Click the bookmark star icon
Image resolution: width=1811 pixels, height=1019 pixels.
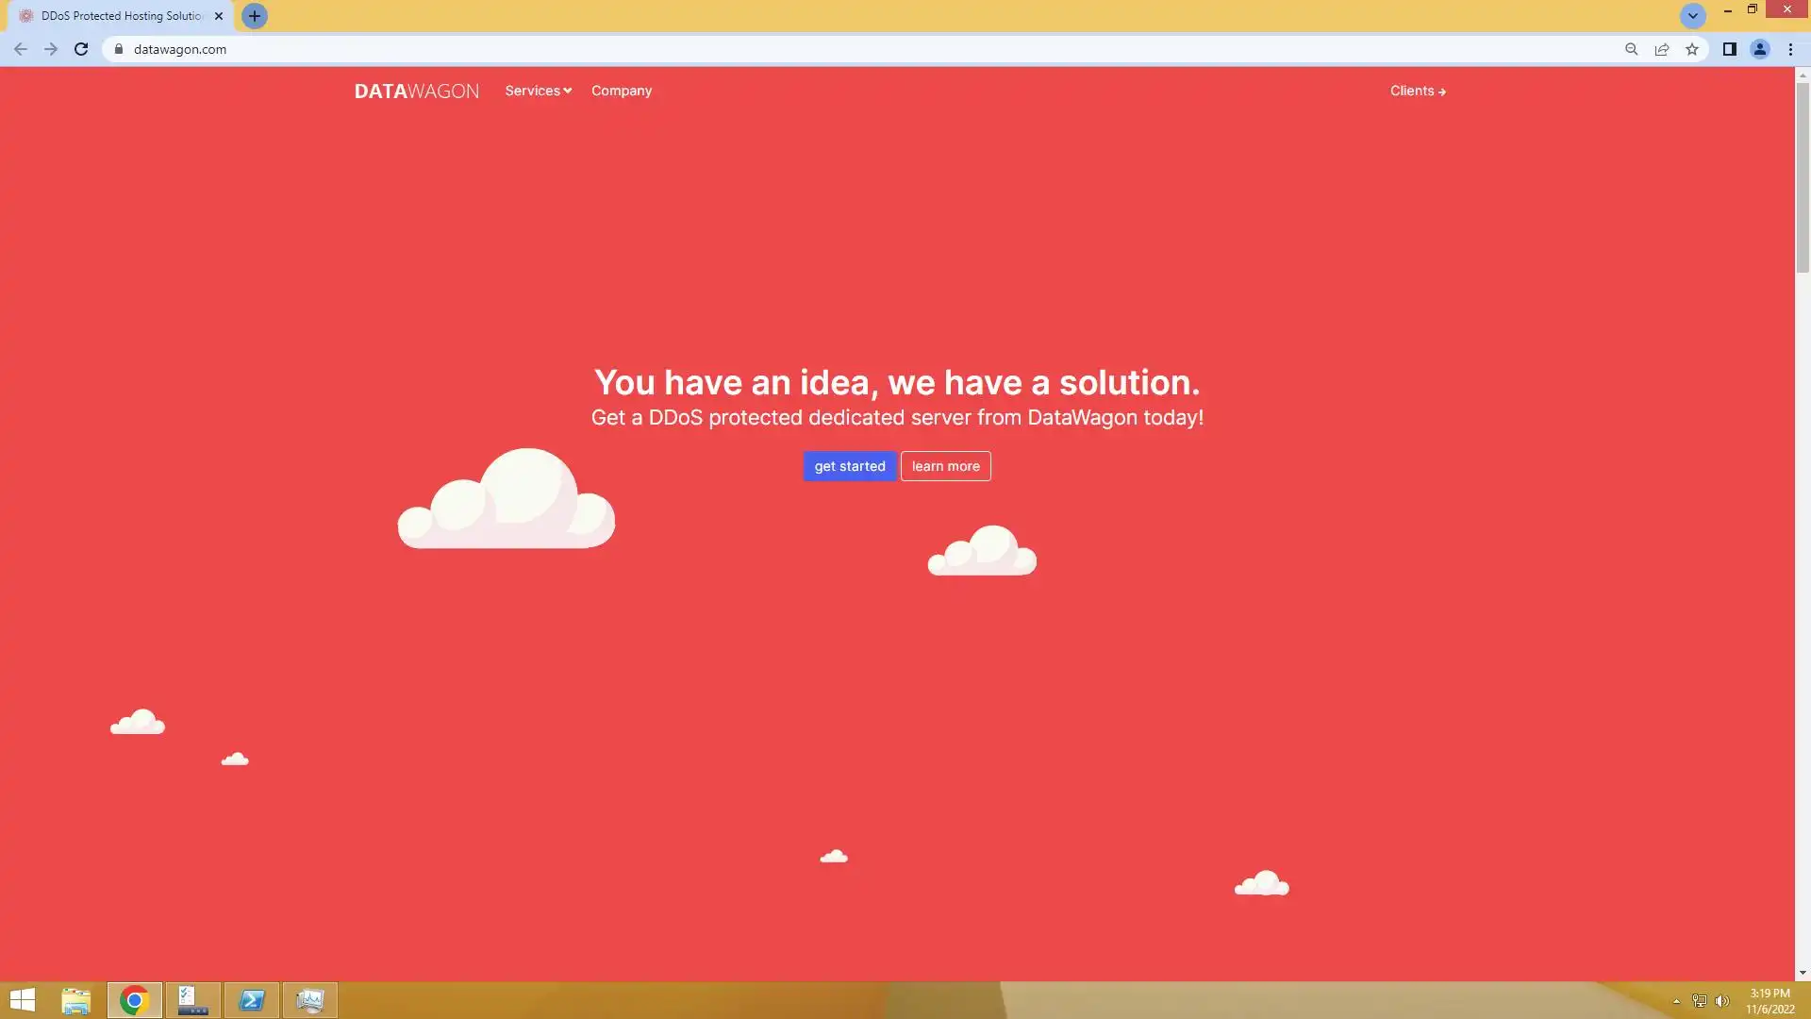pos(1692,49)
